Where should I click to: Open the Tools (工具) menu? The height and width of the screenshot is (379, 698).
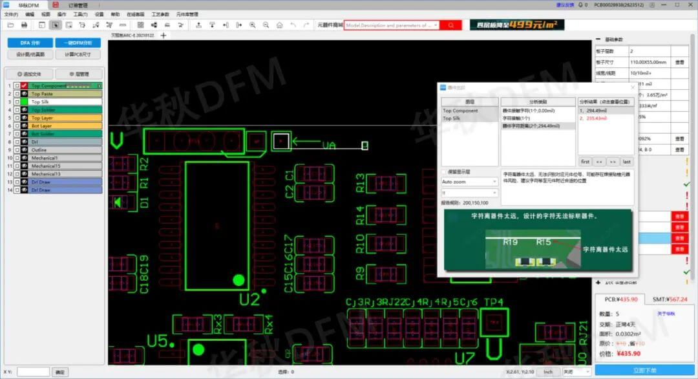click(x=80, y=15)
